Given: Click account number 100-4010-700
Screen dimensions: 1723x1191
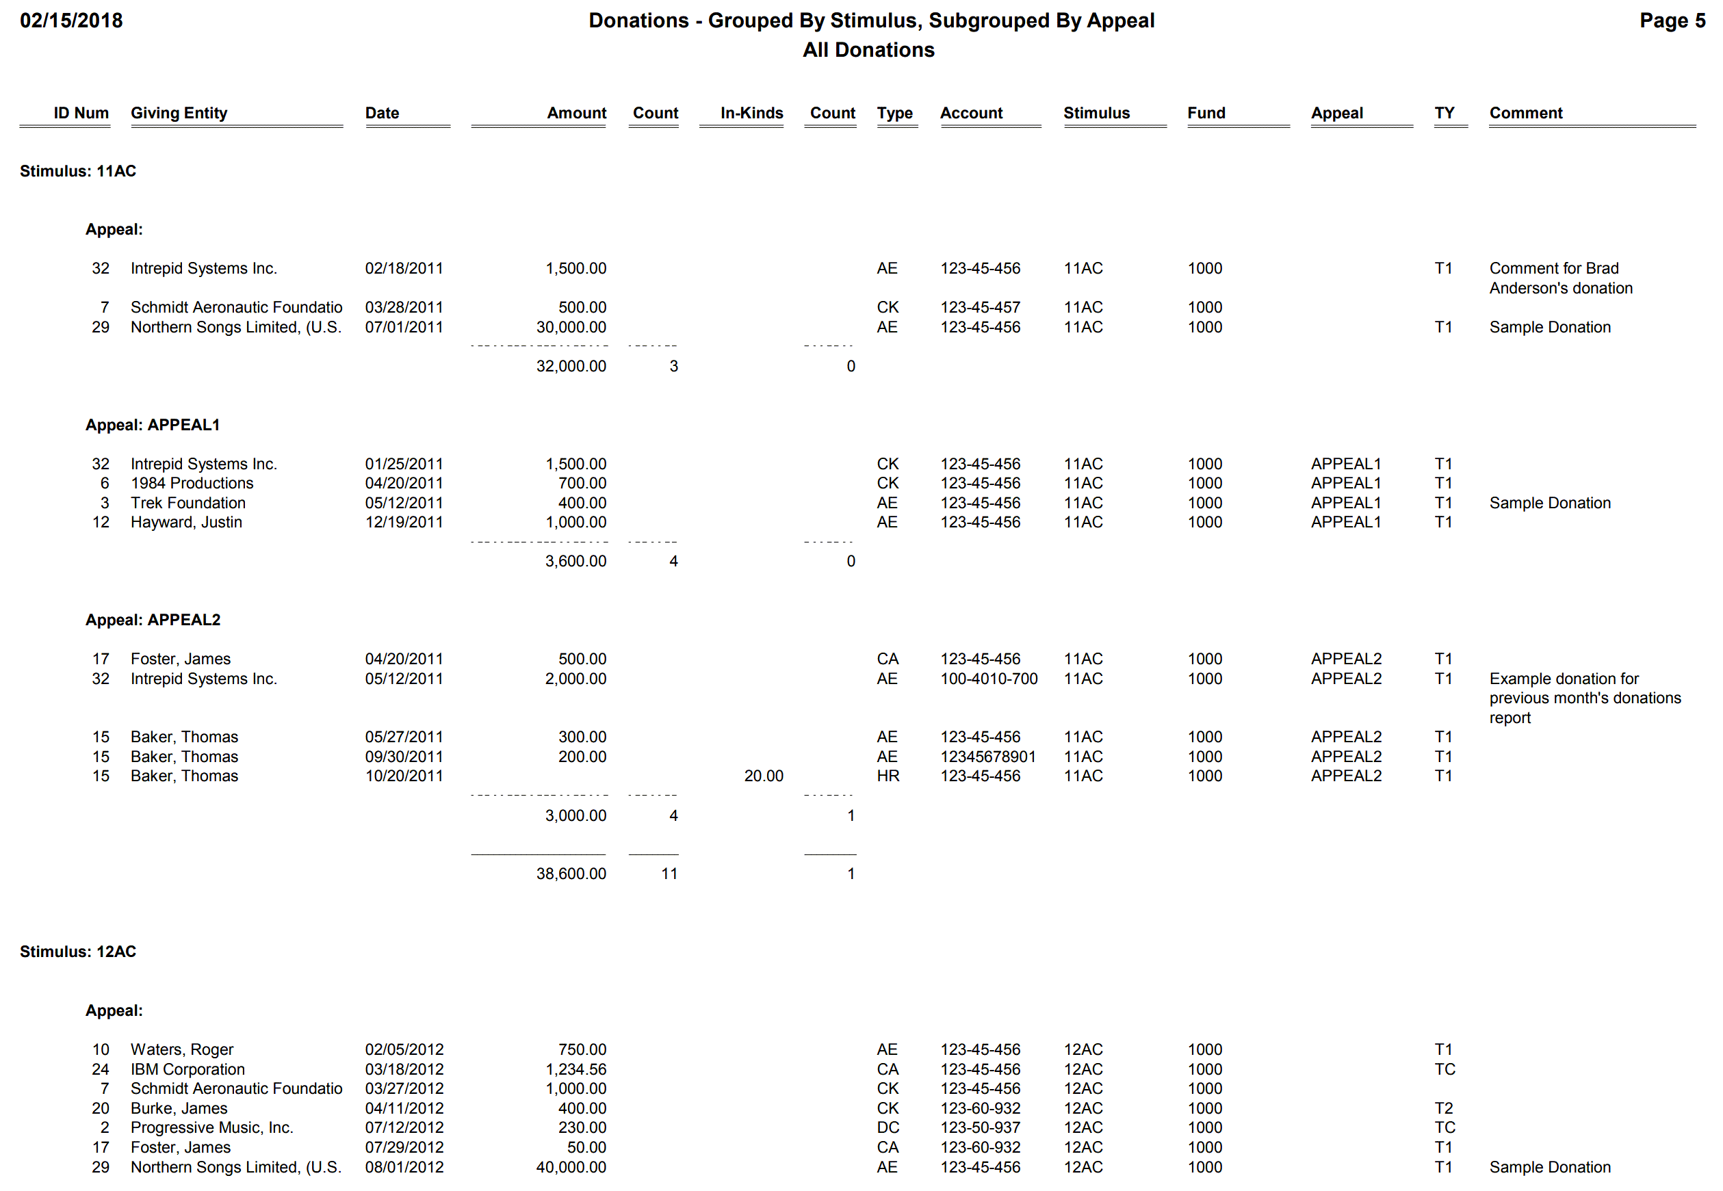Looking at the screenshot, I should [x=989, y=679].
